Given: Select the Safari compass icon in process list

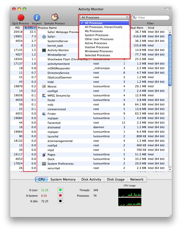Looking at the screenshot, I should tap(44, 37).
